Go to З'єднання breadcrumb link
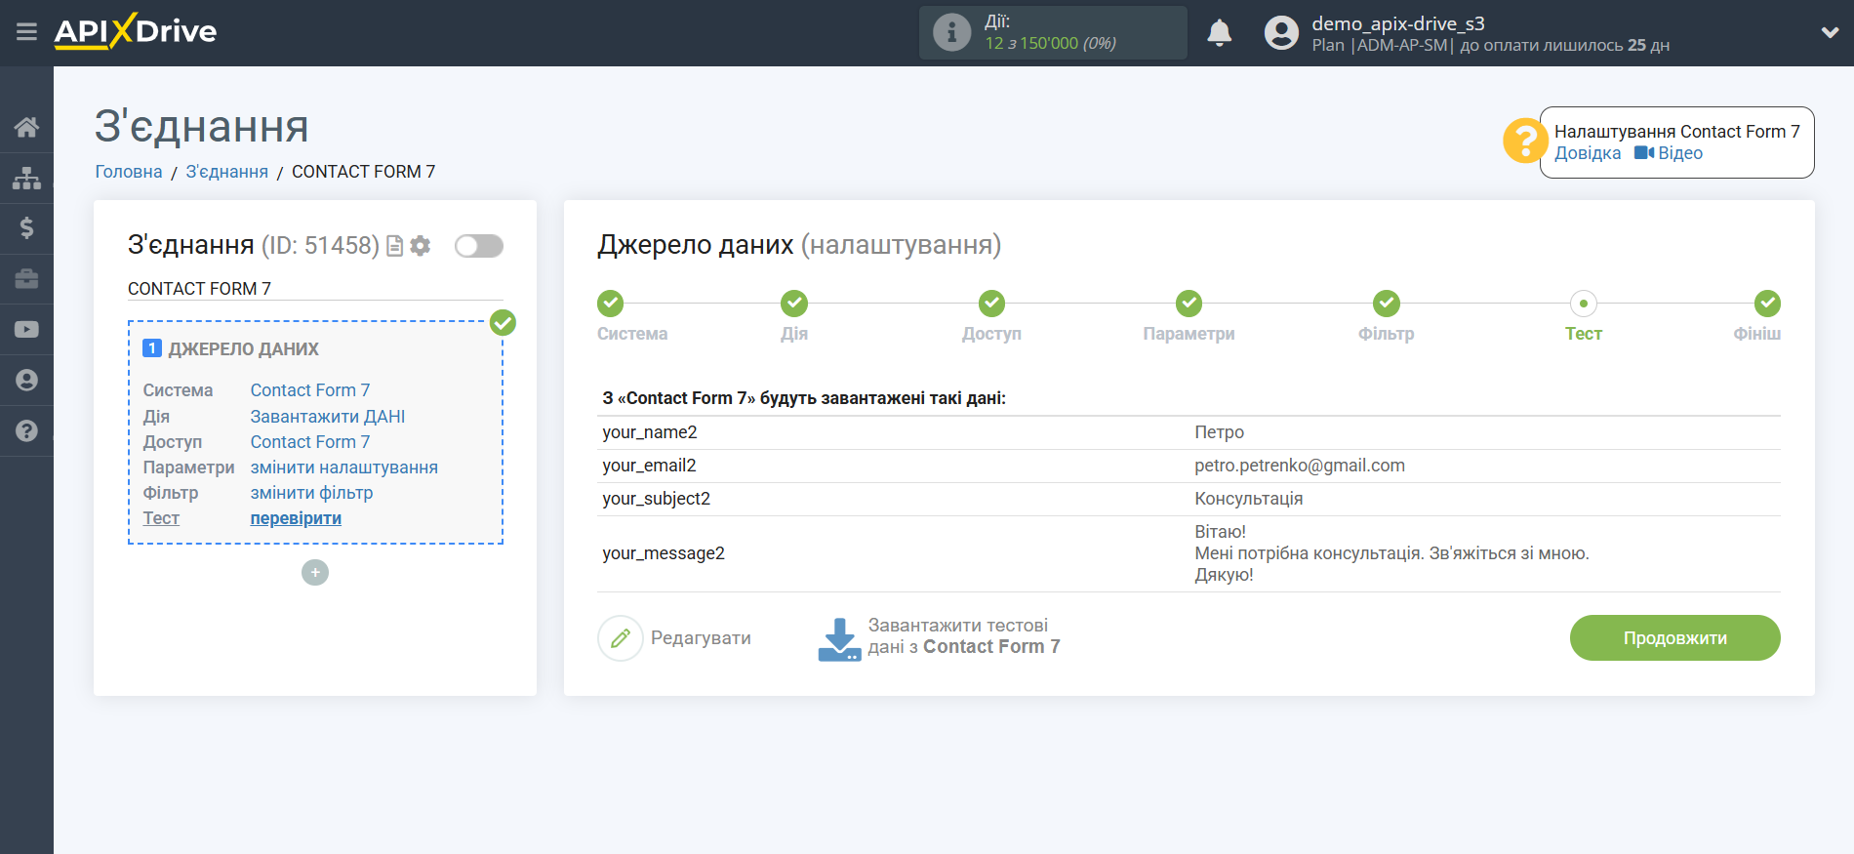The width and height of the screenshot is (1854, 854). pos(227,172)
